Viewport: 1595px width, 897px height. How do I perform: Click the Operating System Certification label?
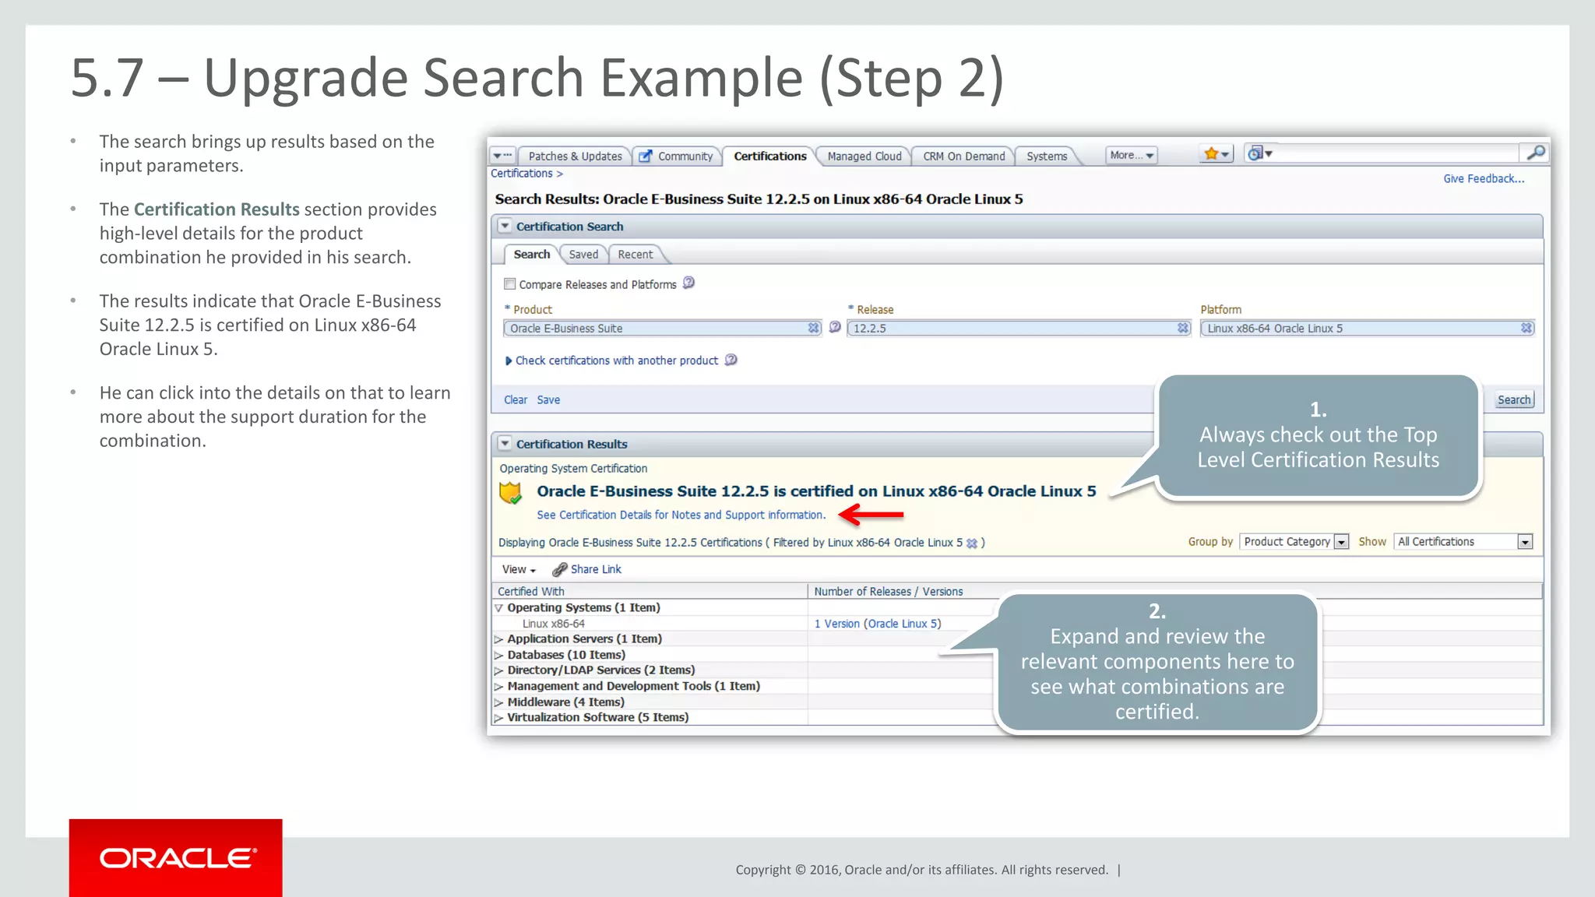click(x=573, y=469)
